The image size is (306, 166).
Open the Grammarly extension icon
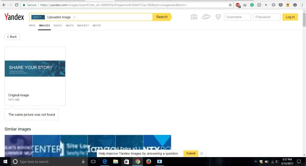tap(252, 5)
